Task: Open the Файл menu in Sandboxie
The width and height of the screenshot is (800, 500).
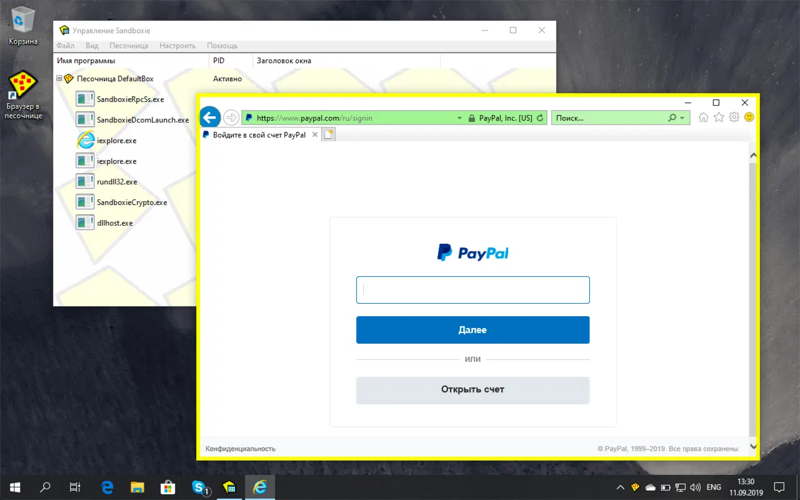Action: point(65,46)
